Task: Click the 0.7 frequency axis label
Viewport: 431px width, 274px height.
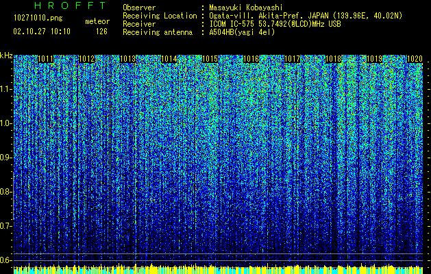Action: (6, 226)
